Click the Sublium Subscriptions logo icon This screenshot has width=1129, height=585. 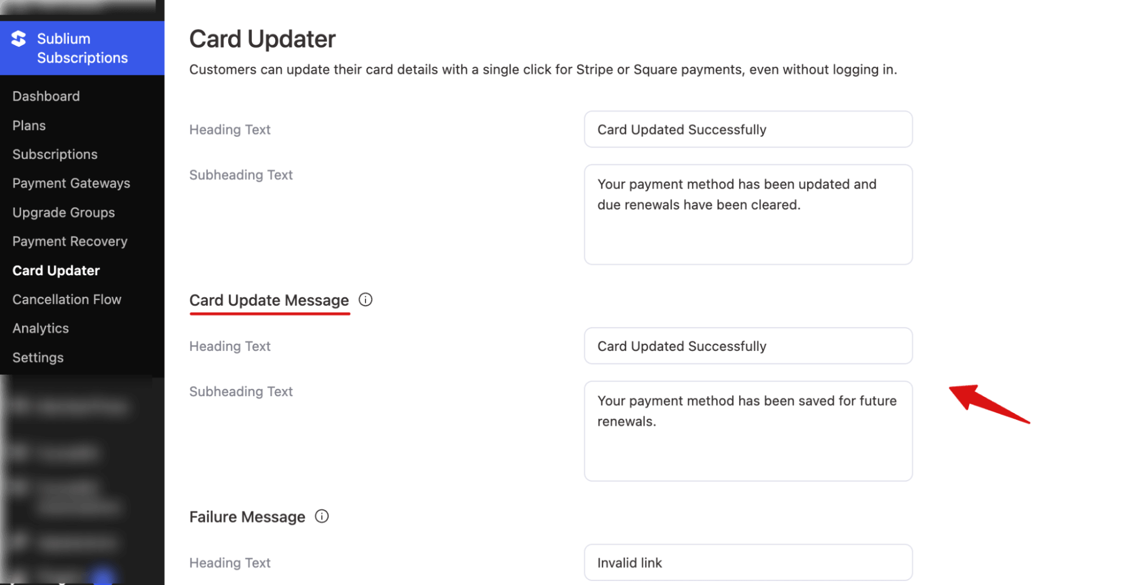point(19,40)
